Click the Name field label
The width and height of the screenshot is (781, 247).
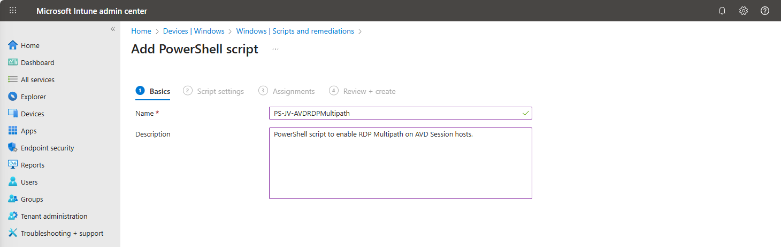point(148,113)
